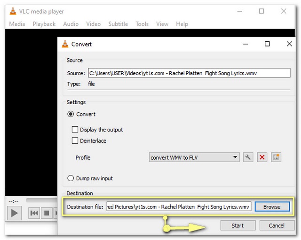
Task: Click the Source file path field
Action: (189, 73)
